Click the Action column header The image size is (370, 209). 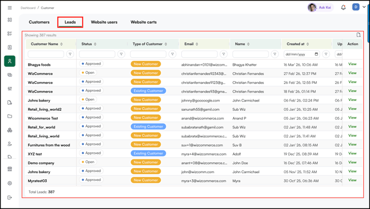coord(352,44)
